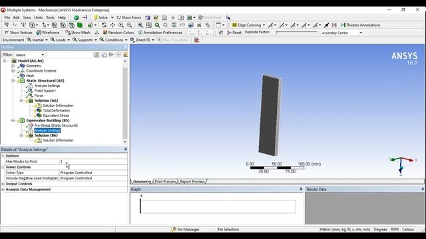Toggle Show Mesh
Image resolution: width=426 pixels, height=239 pixels.
coord(78,33)
